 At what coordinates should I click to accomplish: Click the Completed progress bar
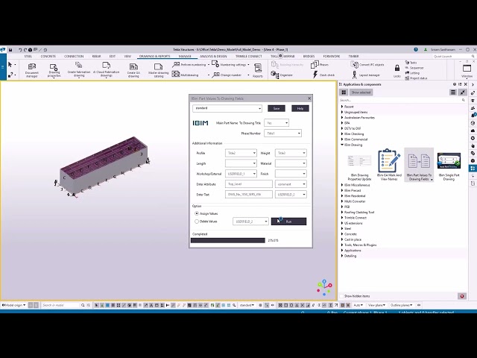228,240
